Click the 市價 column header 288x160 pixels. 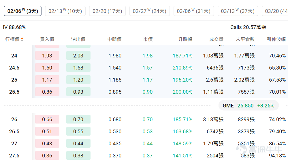pyautogui.click(x=148, y=39)
